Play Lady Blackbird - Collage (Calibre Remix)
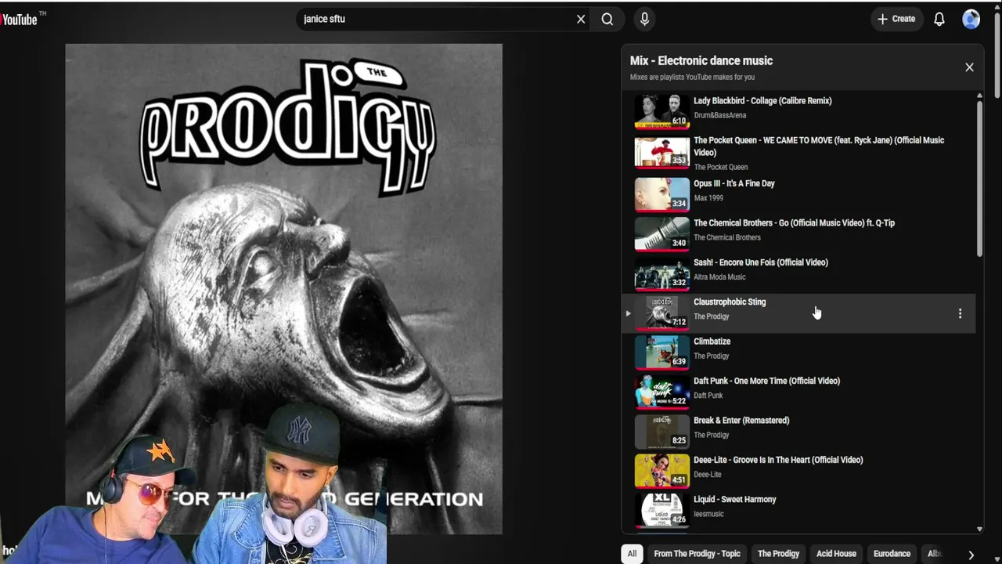 pos(762,101)
